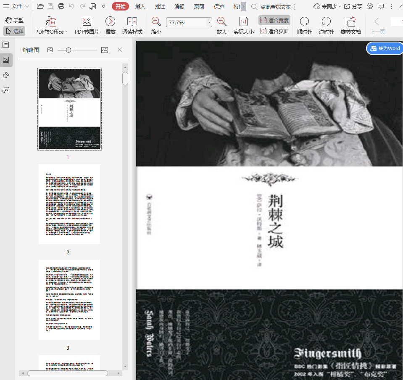Click the thumbnail size slider handle
This screenshot has width=403, height=380.
68,50
